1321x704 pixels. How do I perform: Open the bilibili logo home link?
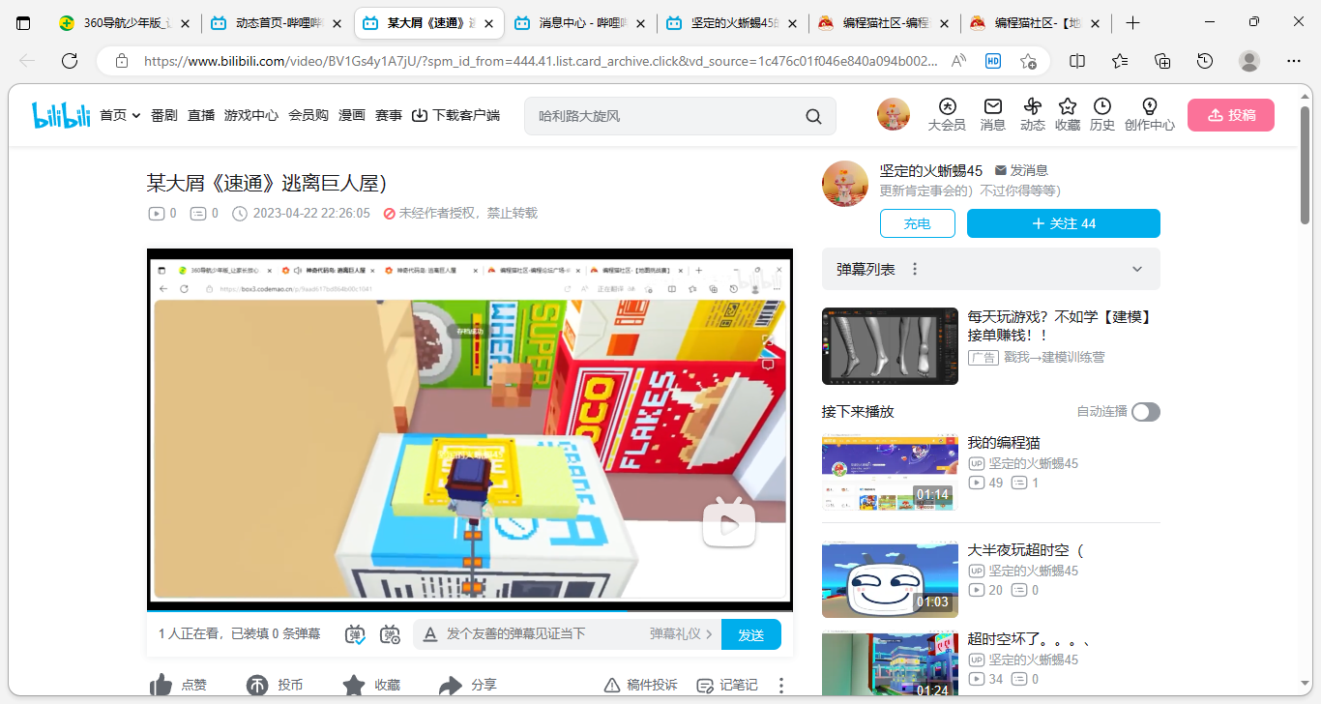click(x=62, y=115)
